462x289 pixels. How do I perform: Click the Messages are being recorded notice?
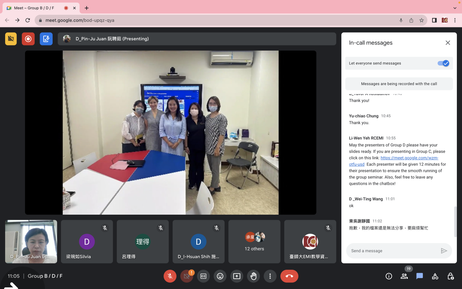(x=399, y=84)
